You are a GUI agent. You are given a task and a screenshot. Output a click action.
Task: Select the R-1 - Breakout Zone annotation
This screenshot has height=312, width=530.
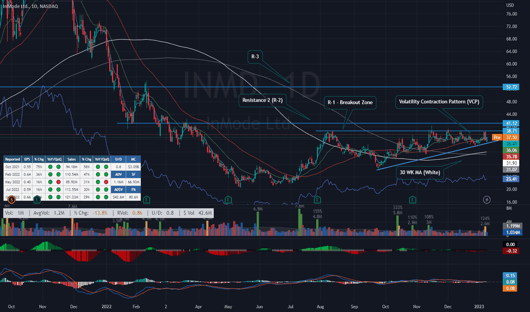tap(350, 103)
